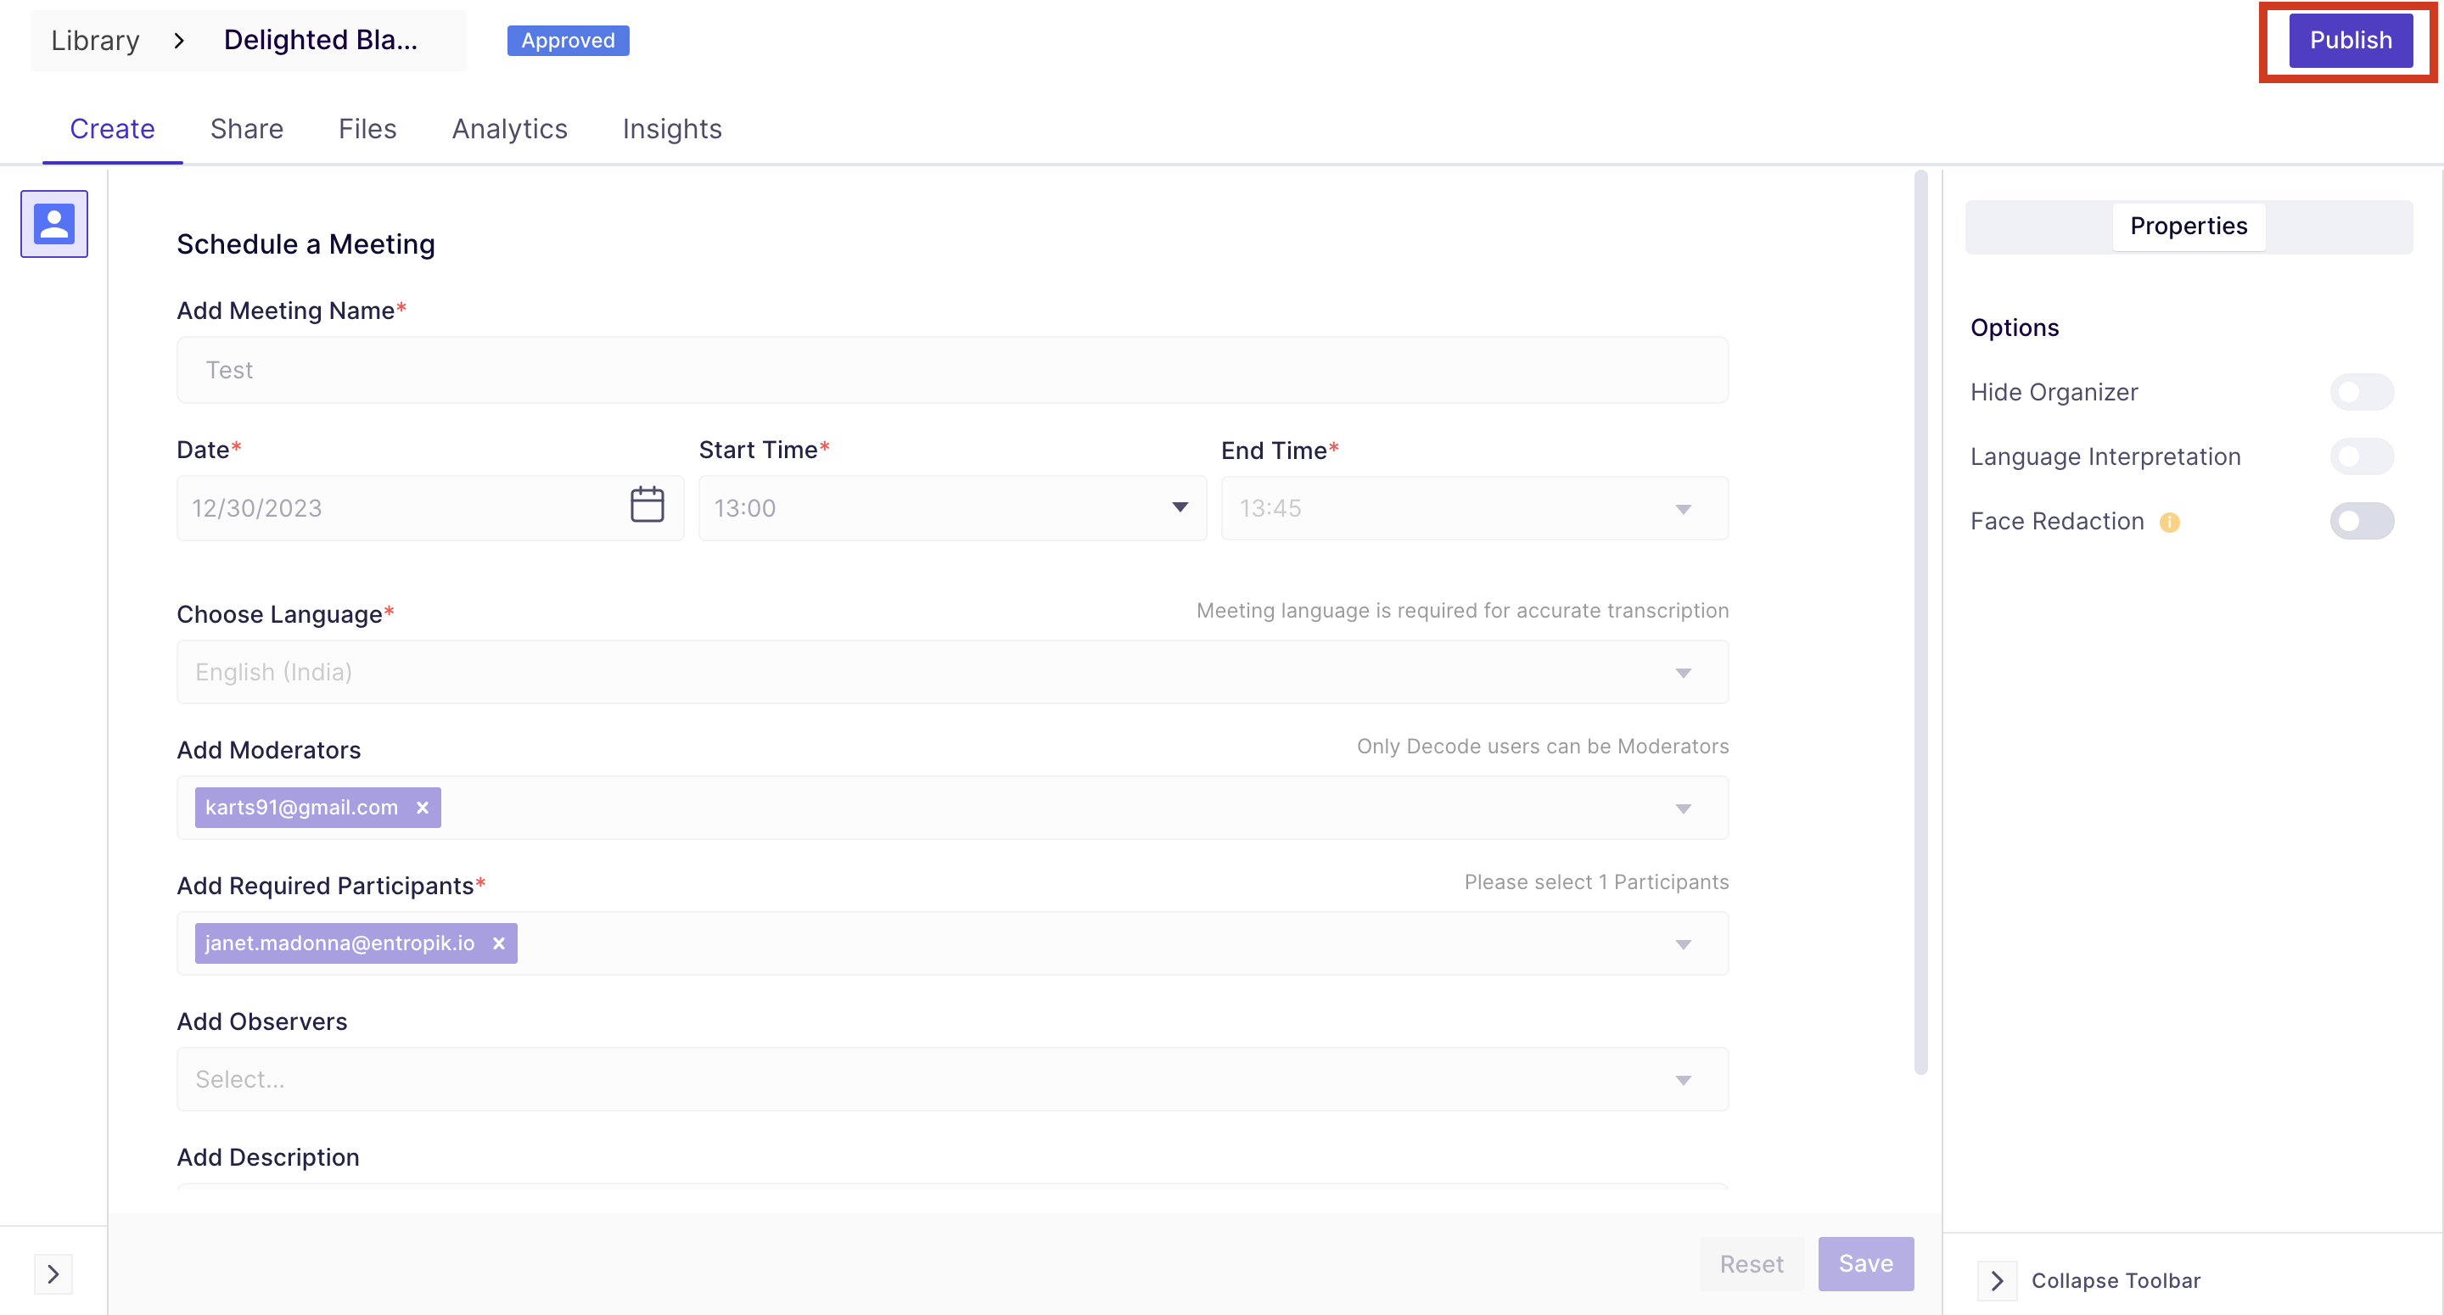The image size is (2444, 1315).
Task: Click the Face Redaction info icon
Action: 2169,522
